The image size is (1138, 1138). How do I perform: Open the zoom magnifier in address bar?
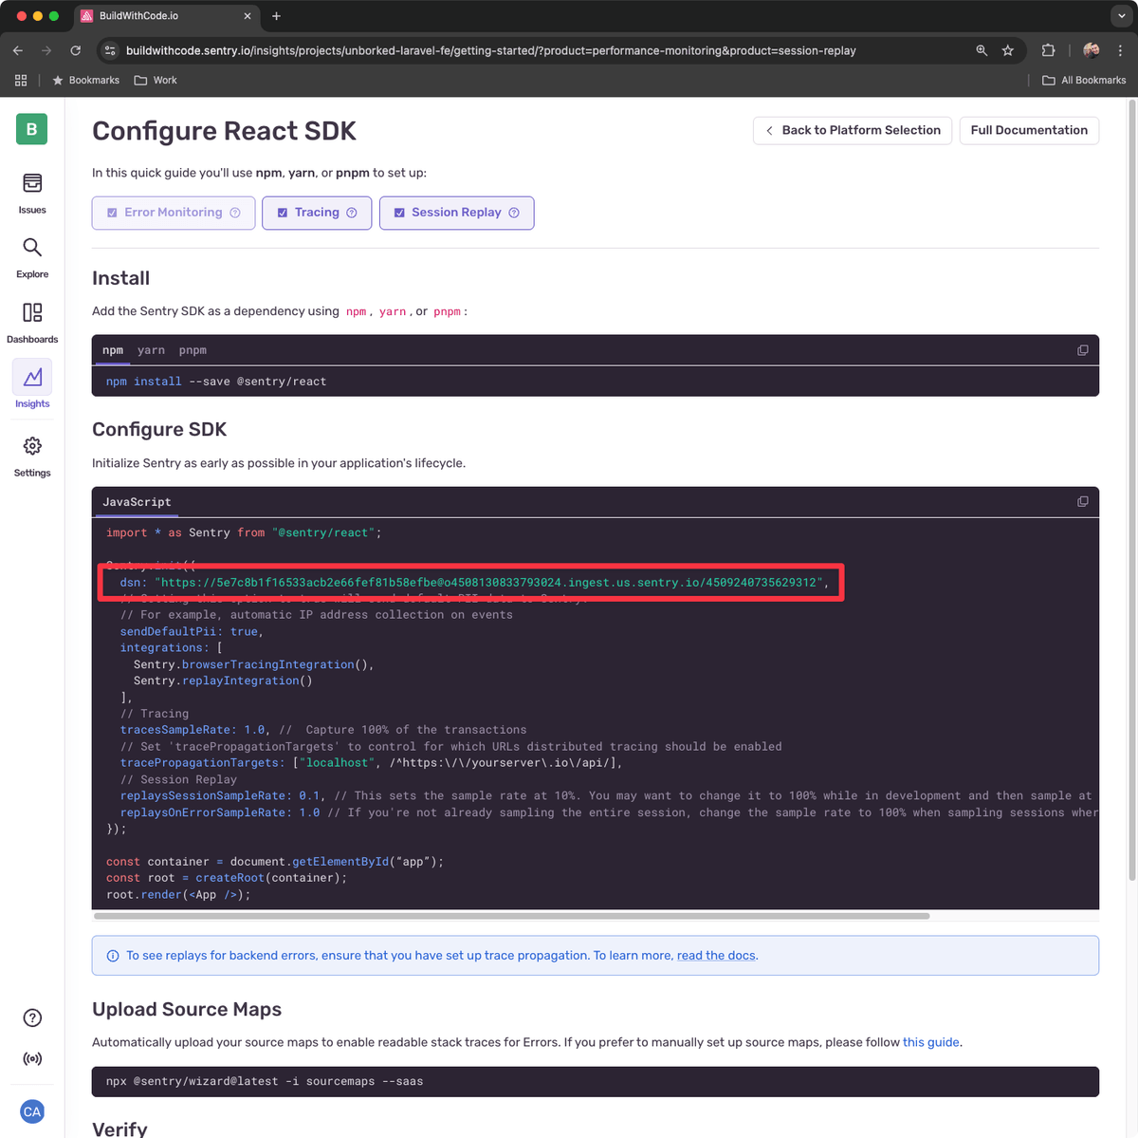point(982,50)
